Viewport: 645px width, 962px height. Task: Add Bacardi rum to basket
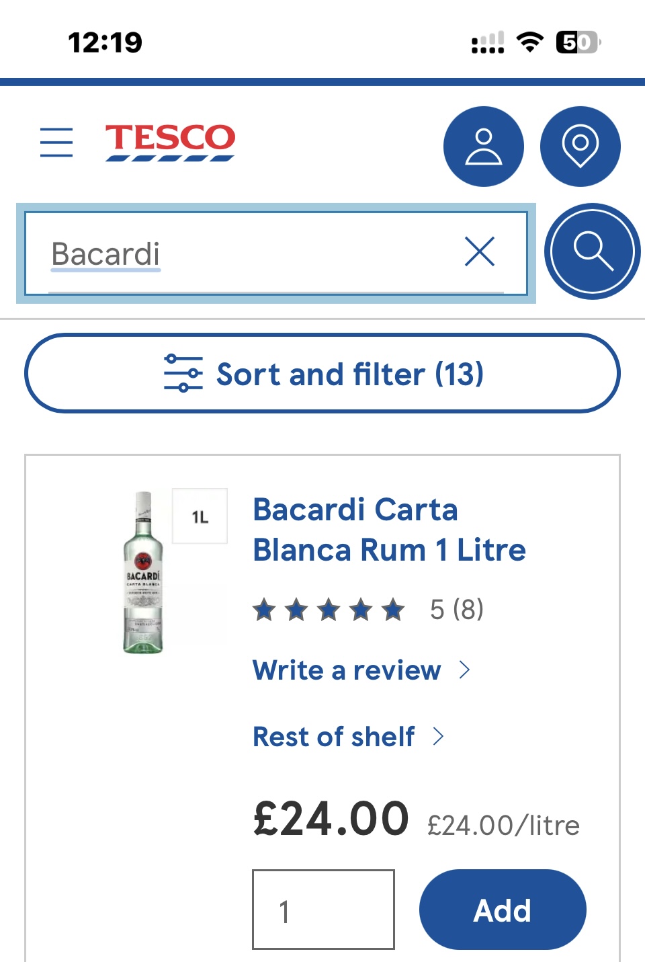click(x=503, y=910)
